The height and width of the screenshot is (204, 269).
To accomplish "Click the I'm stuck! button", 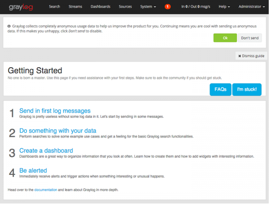I will (247, 89).
